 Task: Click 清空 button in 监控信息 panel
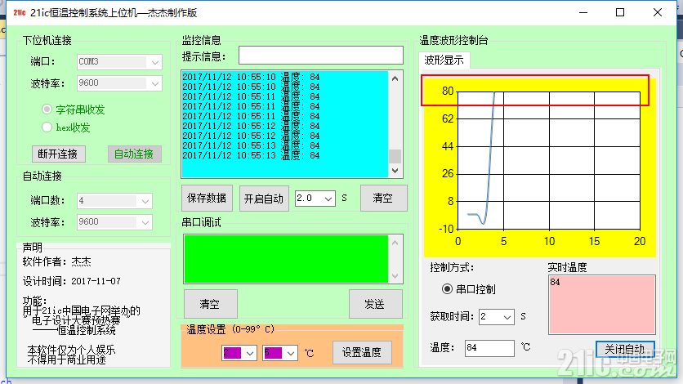coord(383,198)
